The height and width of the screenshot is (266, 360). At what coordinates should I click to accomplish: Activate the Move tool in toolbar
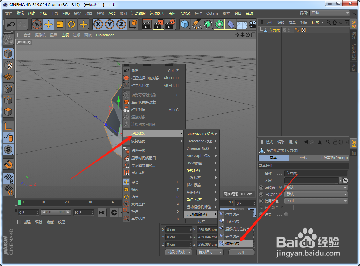(x=48, y=24)
